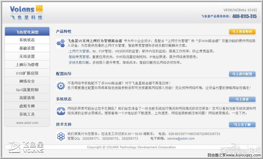Screen dimensions: 263x159
Task: Open the QoS流量控制 sidebar menu
Action: 27,90
